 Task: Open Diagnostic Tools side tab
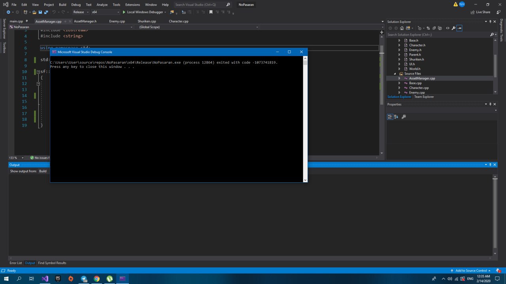coord(501,30)
